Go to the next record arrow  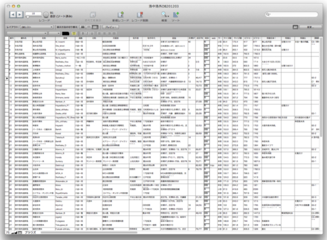(20, 15)
